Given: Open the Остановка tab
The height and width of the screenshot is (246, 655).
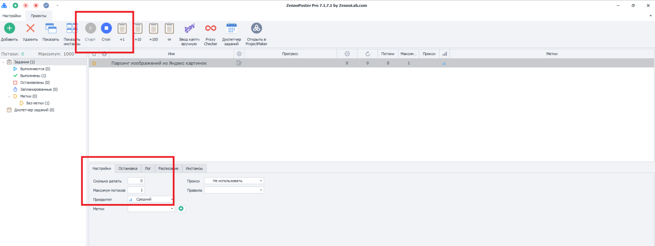Looking at the screenshot, I should tap(128, 168).
